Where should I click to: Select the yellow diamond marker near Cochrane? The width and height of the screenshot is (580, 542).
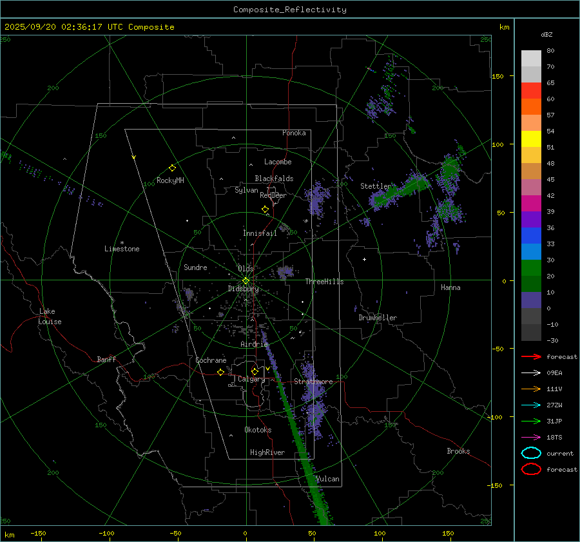coord(220,373)
